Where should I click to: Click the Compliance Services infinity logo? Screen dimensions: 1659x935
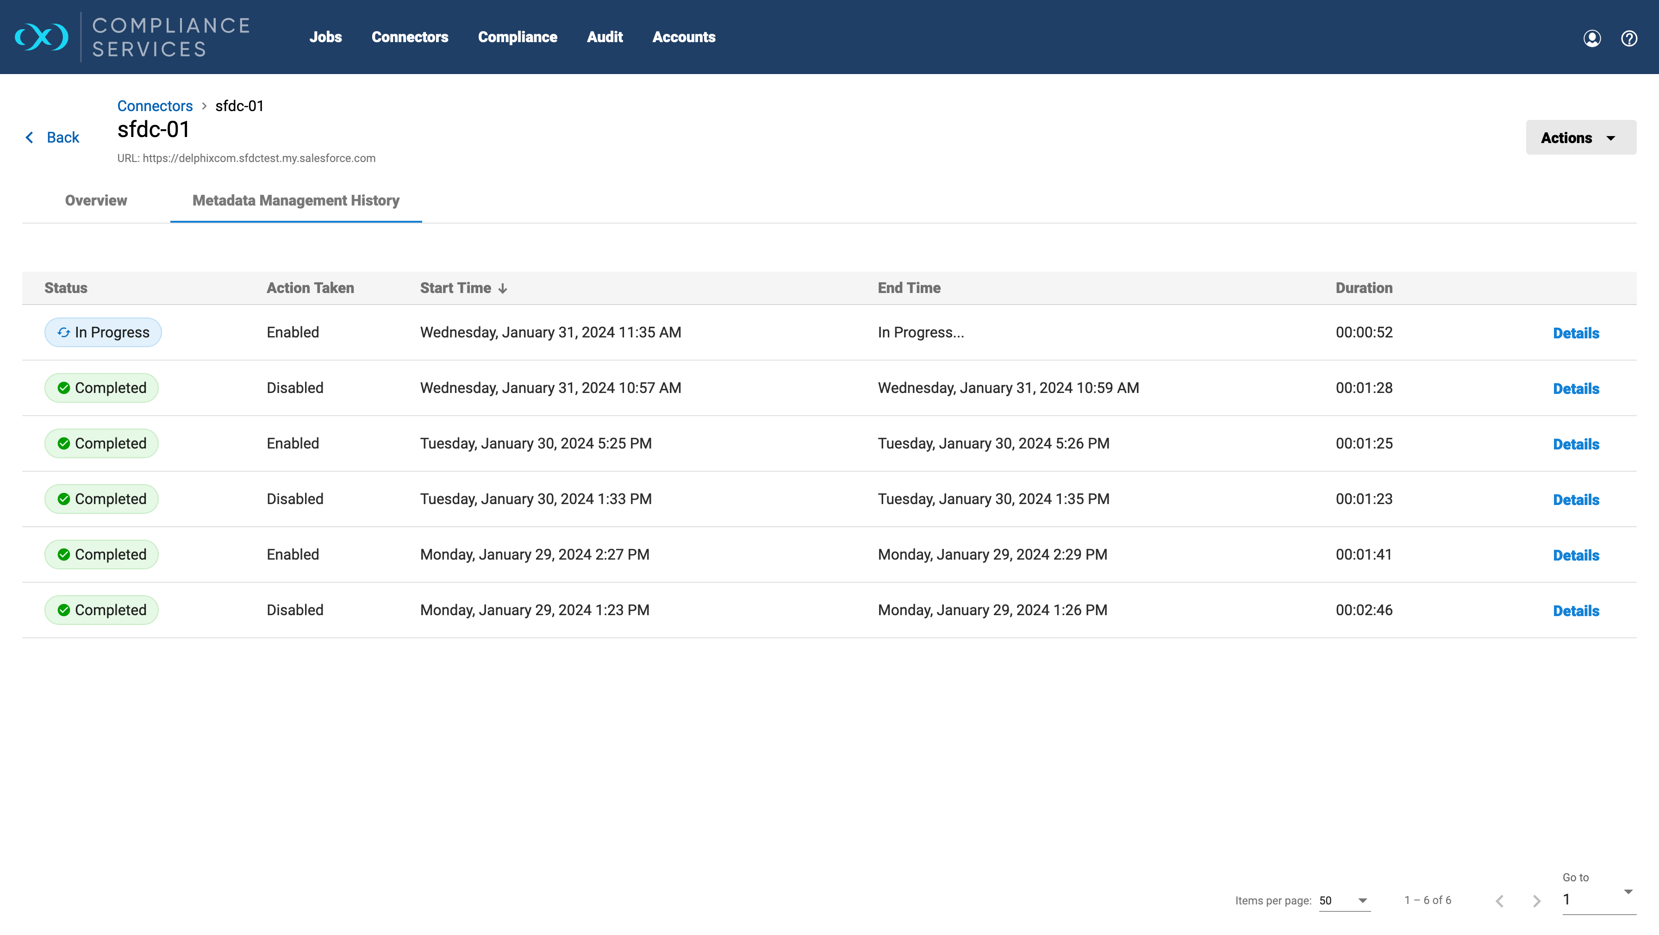(41, 37)
